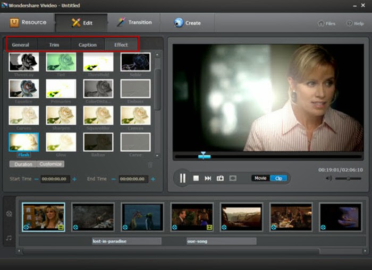Select the blonde woman clip in storyboard
This screenshot has height=270, width=372.
pos(43,217)
